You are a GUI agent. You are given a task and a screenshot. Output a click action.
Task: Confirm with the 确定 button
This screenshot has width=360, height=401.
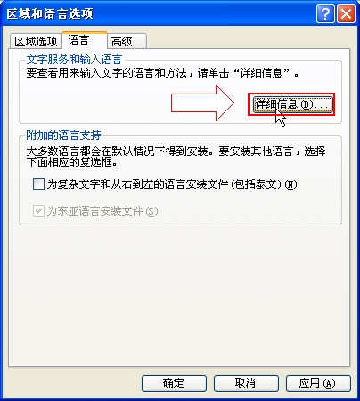pos(174,383)
